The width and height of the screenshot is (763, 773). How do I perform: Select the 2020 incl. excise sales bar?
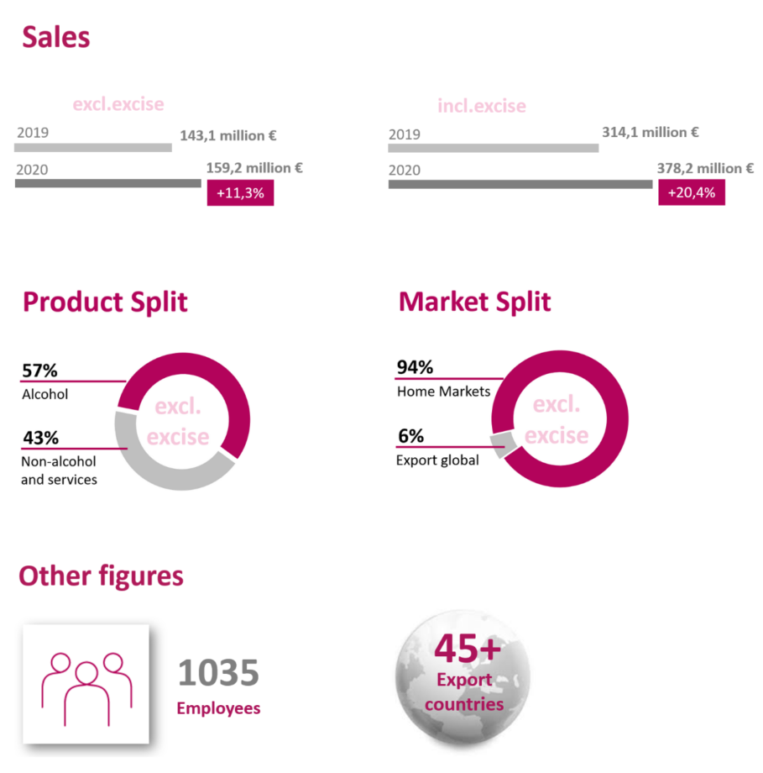(x=520, y=184)
